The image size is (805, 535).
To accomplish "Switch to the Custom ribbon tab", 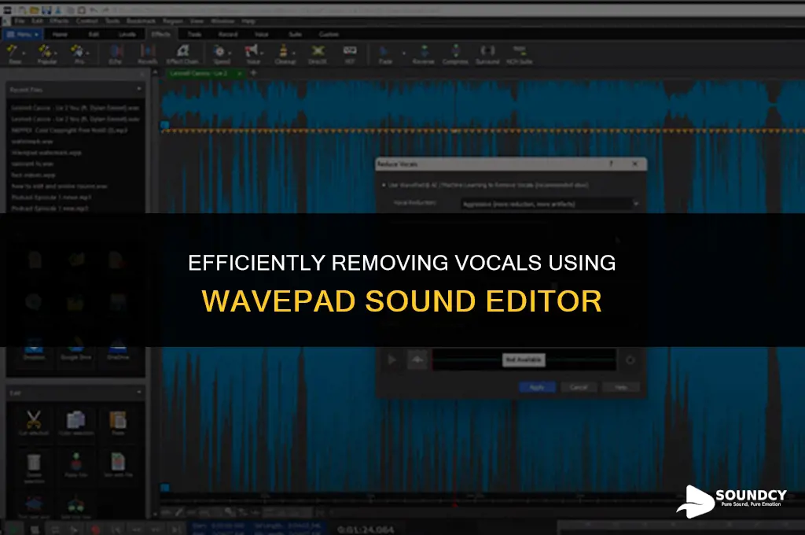I will pos(329,35).
